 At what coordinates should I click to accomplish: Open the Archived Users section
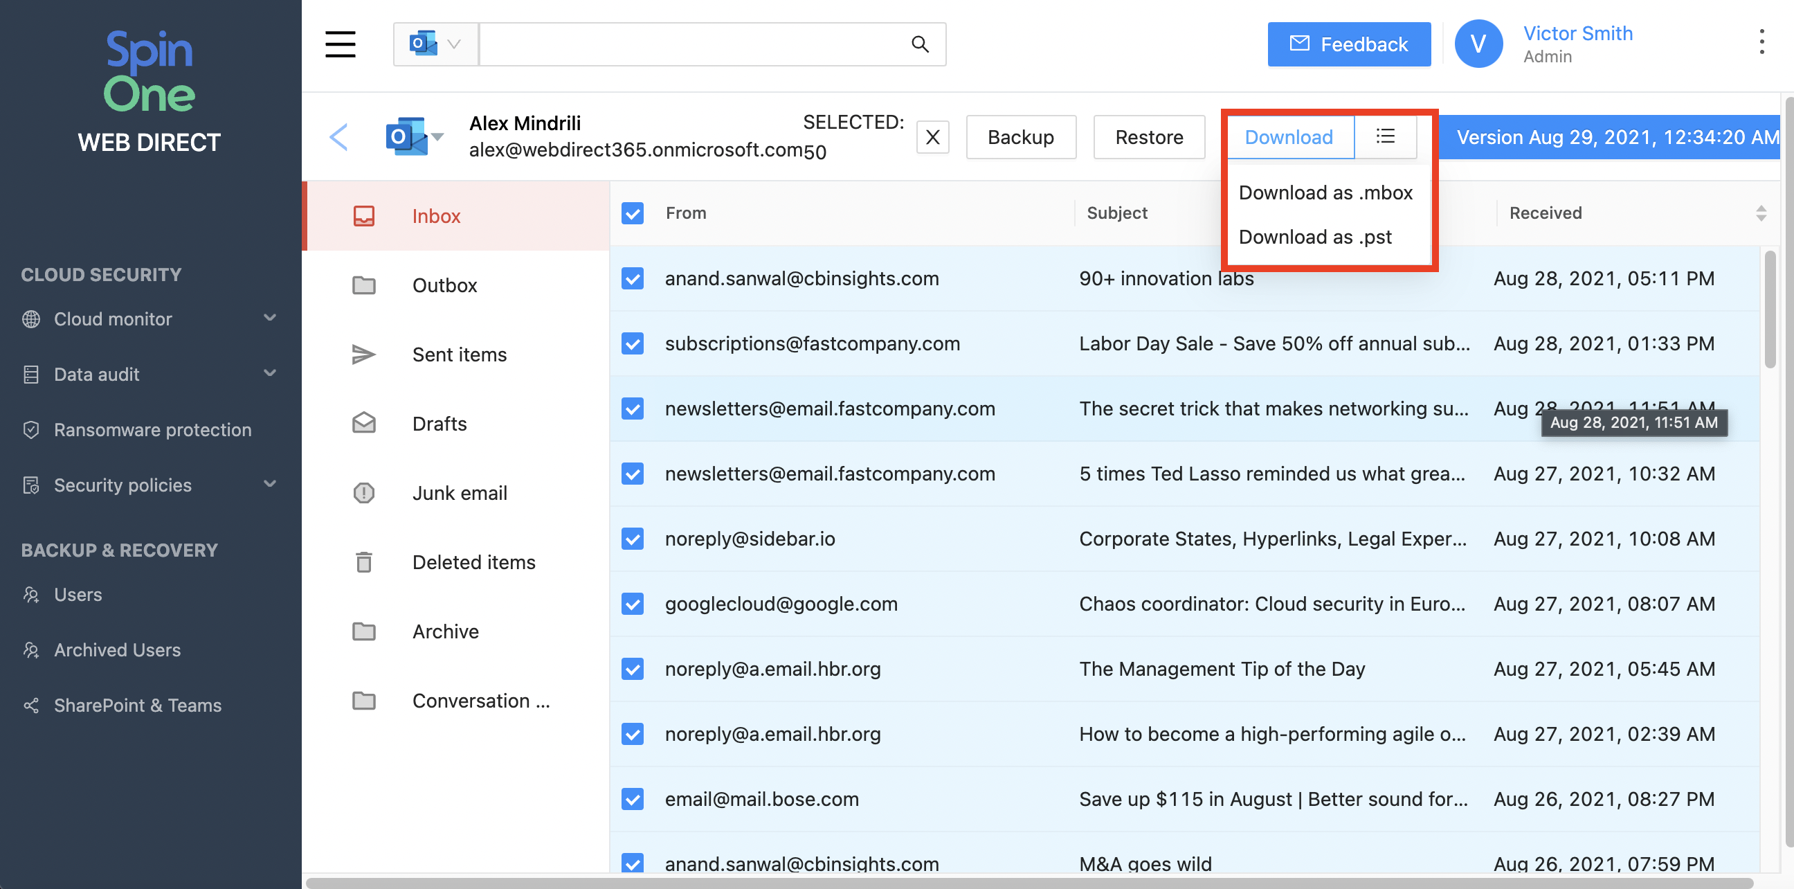(116, 649)
